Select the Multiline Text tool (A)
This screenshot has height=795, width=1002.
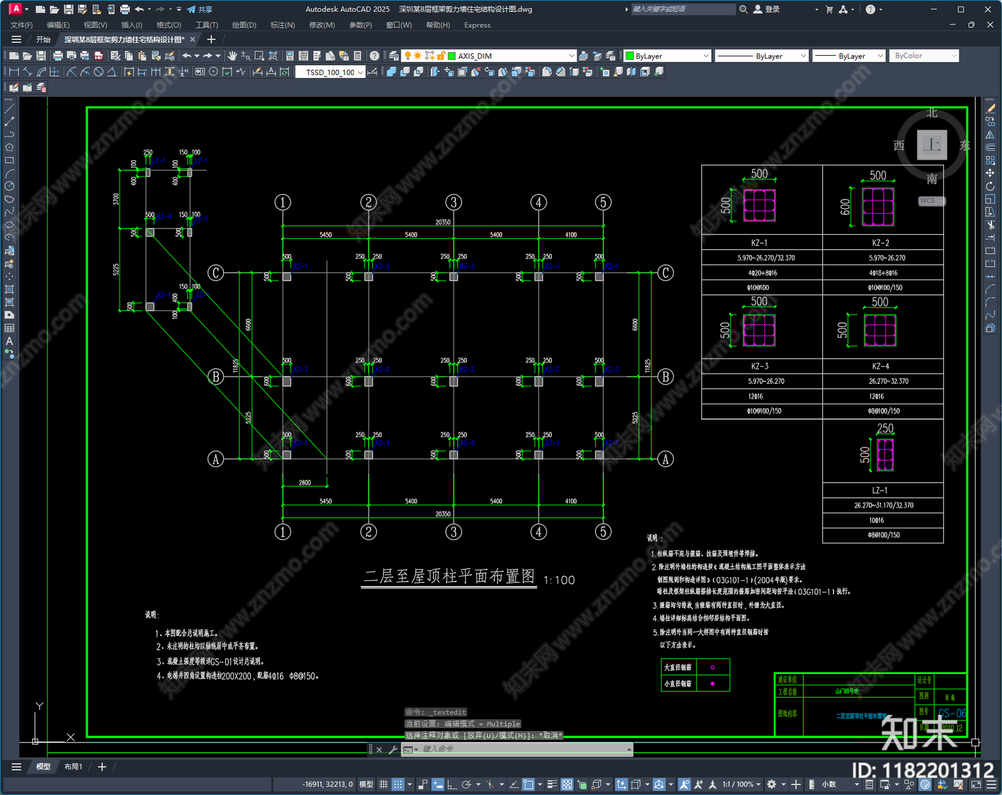click(9, 341)
